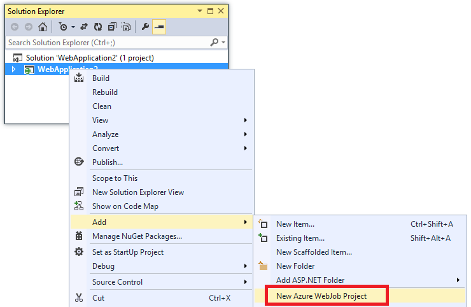Screen dimensions: 471x307
Task: Choose New Item... in Add submenu
Action: click(360, 224)
